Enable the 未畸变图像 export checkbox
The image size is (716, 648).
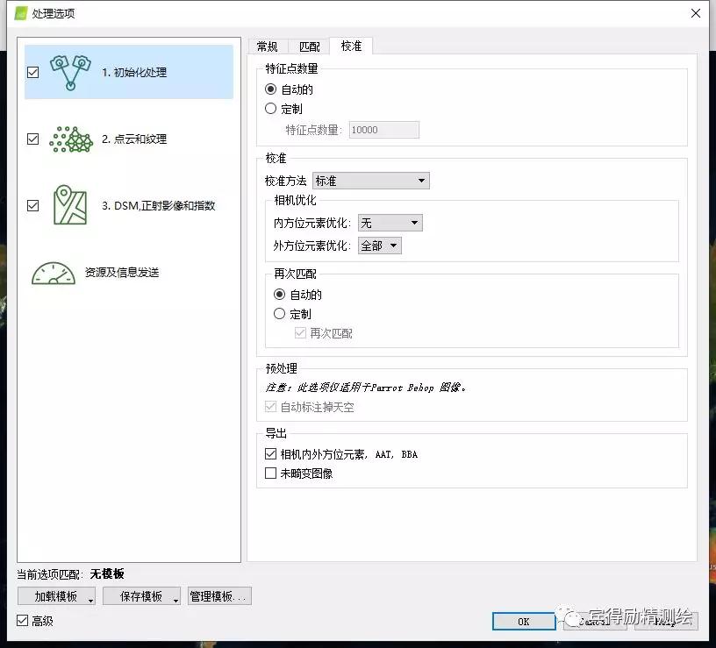point(271,474)
